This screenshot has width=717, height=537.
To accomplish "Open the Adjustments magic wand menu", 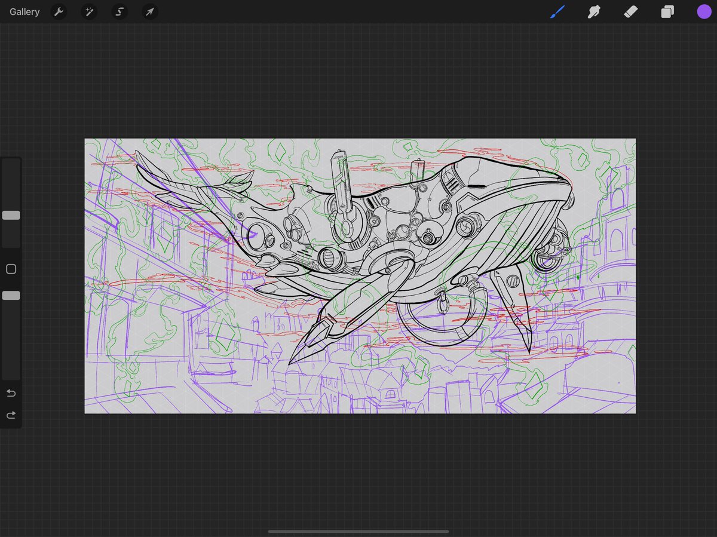I will pos(89,11).
